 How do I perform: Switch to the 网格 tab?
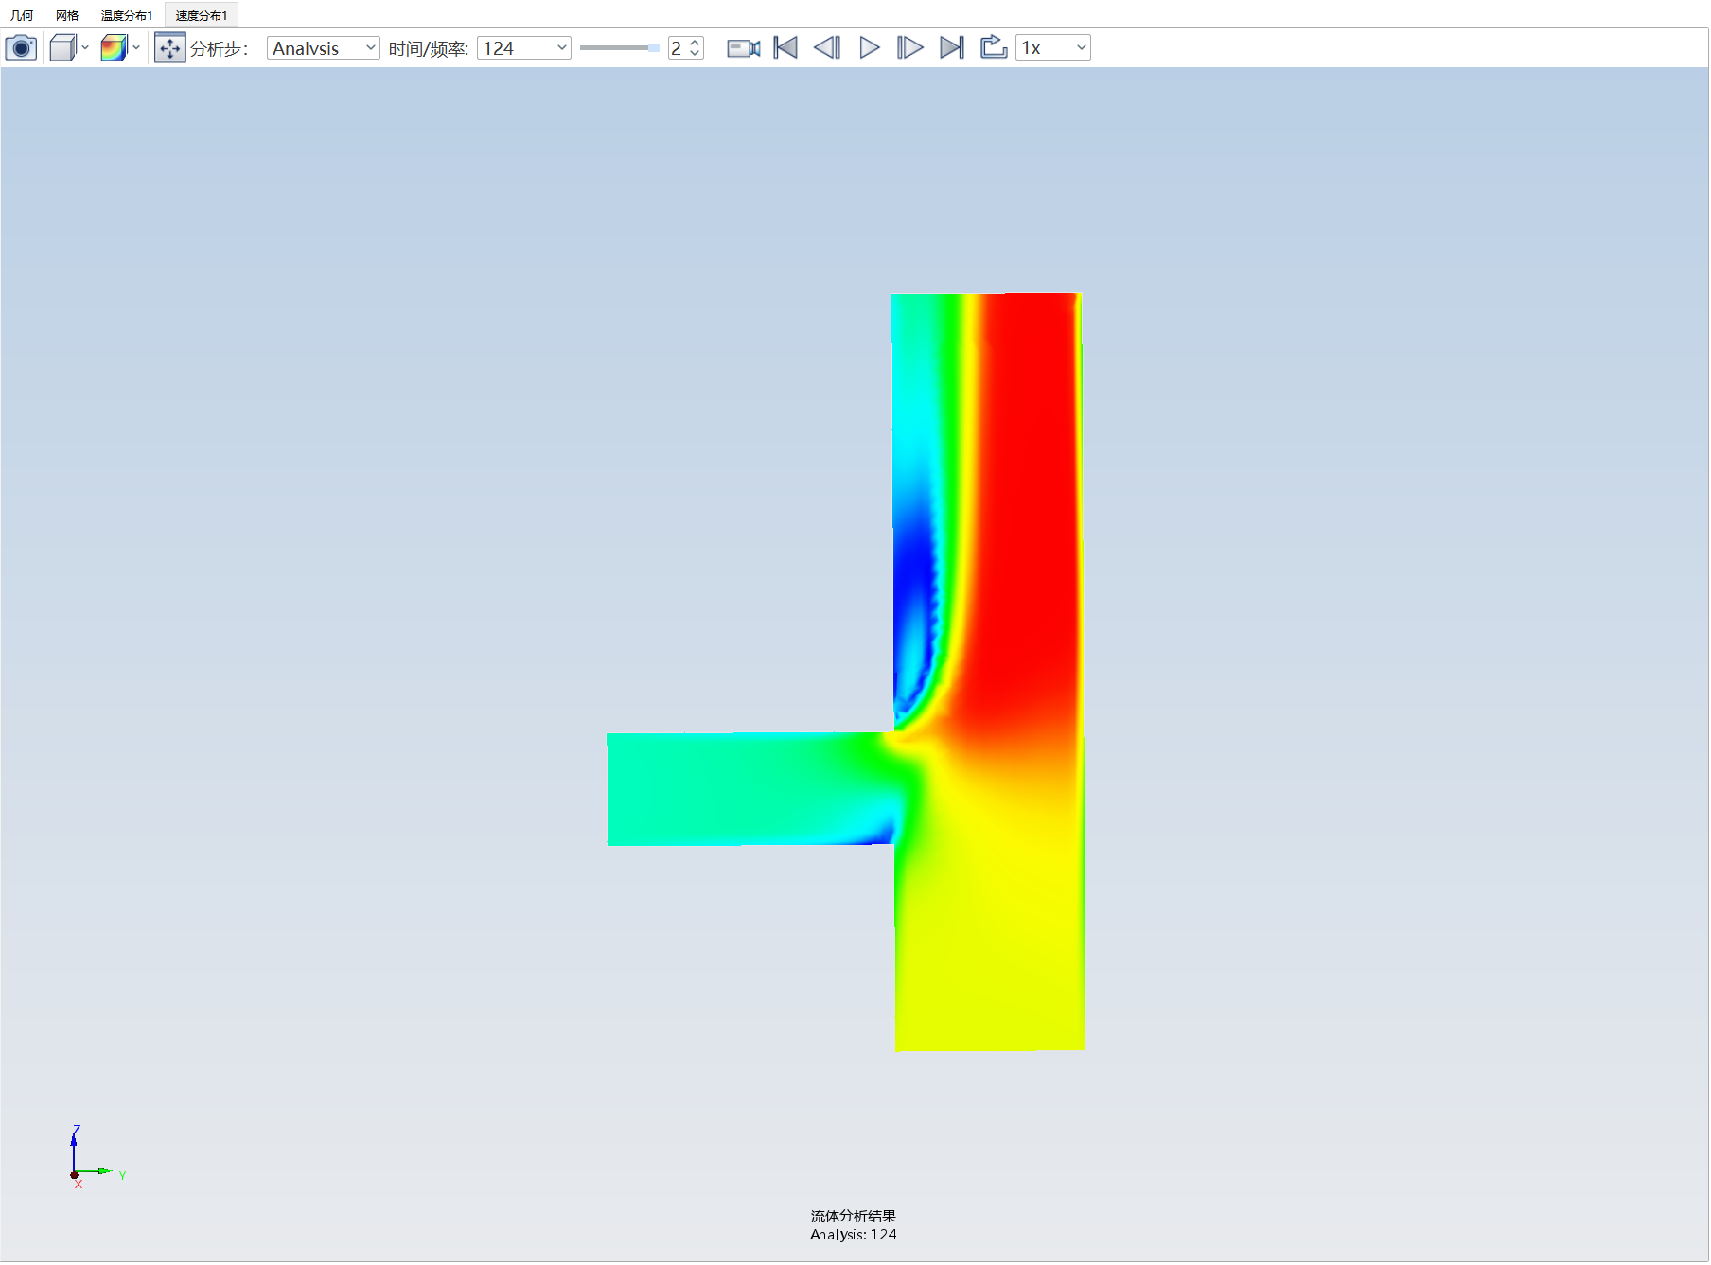(x=67, y=15)
